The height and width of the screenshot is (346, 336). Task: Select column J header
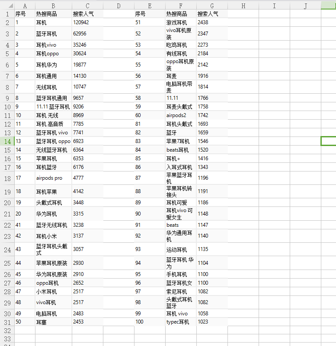coord(306,6)
